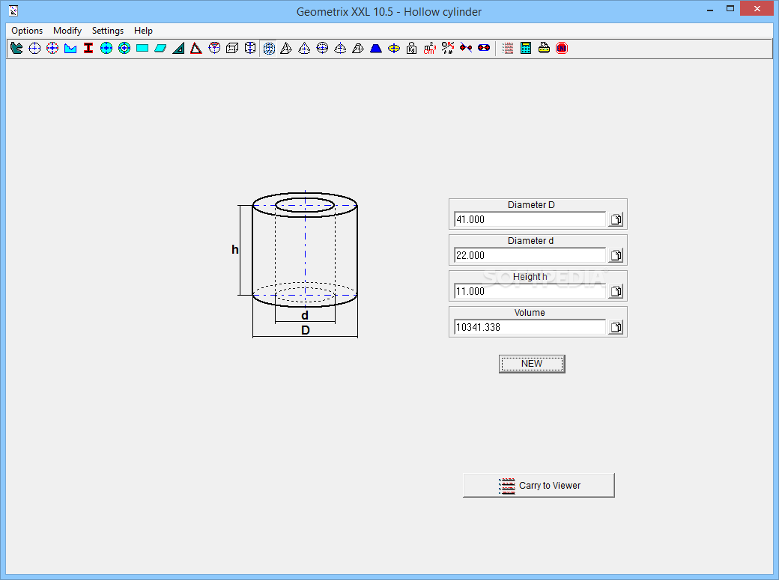Click the NEW button
779x580 pixels.
532,364
